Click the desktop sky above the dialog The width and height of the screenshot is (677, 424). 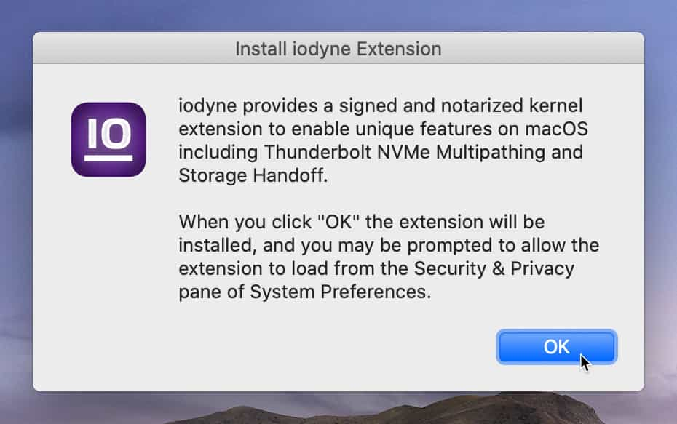click(338, 15)
